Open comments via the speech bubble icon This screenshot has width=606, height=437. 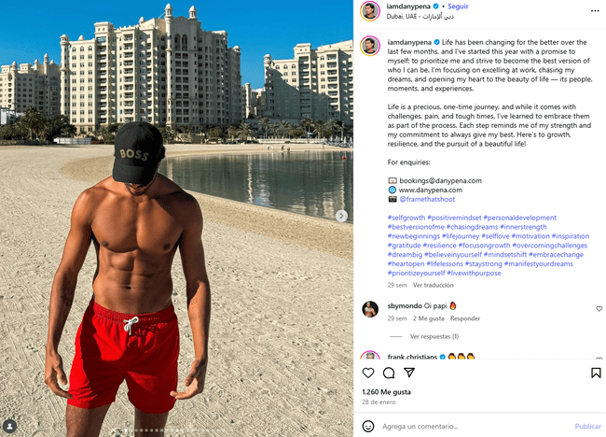point(389,373)
